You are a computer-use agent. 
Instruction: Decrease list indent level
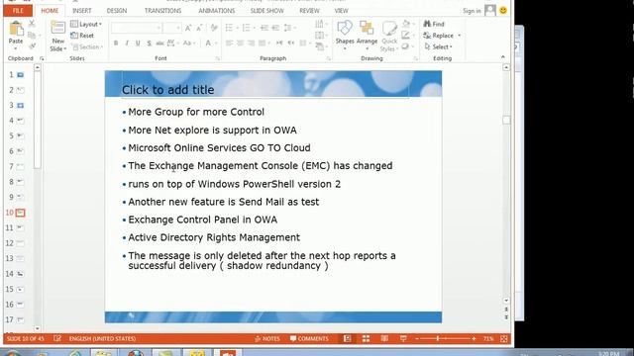[x=264, y=28]
